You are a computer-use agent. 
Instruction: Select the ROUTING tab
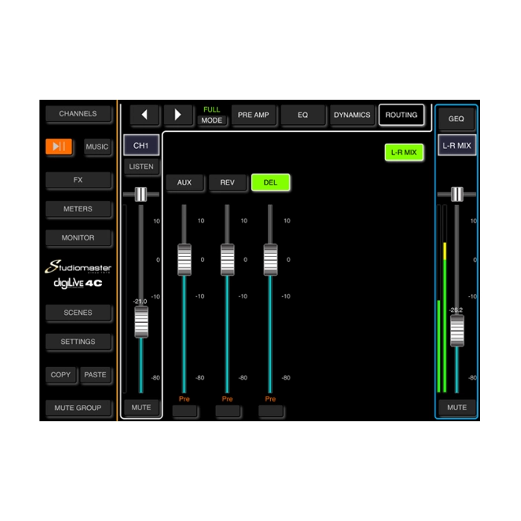click(401, 115)
